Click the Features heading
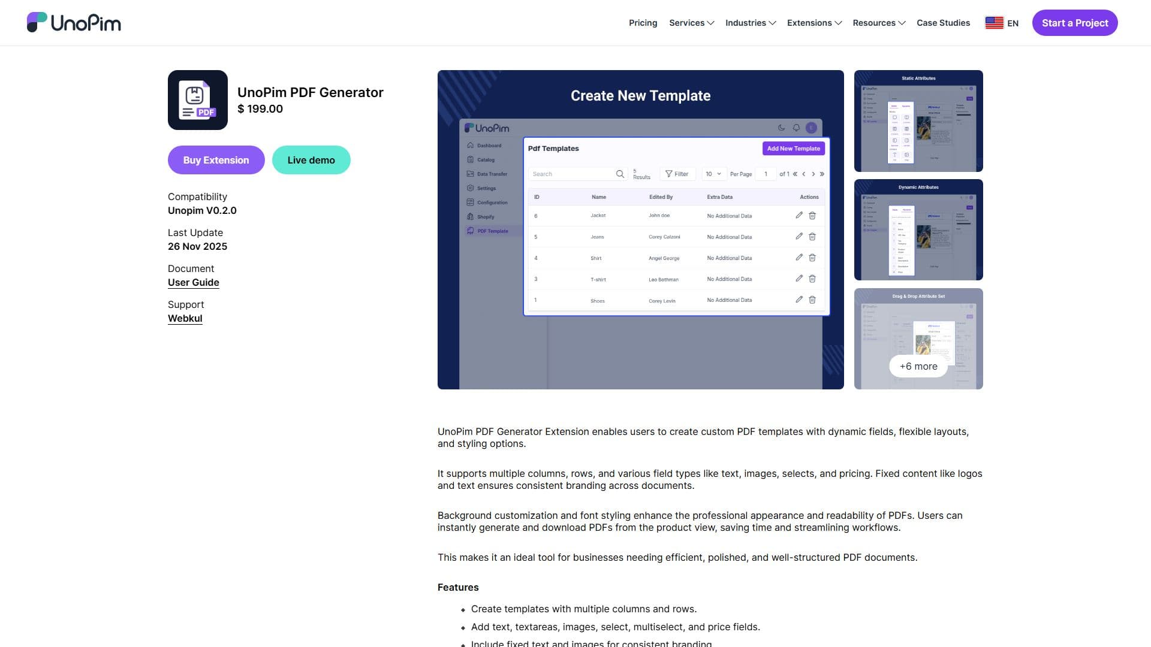The width and height of the screenshot is (1151, 647). (x=458, y=587)
